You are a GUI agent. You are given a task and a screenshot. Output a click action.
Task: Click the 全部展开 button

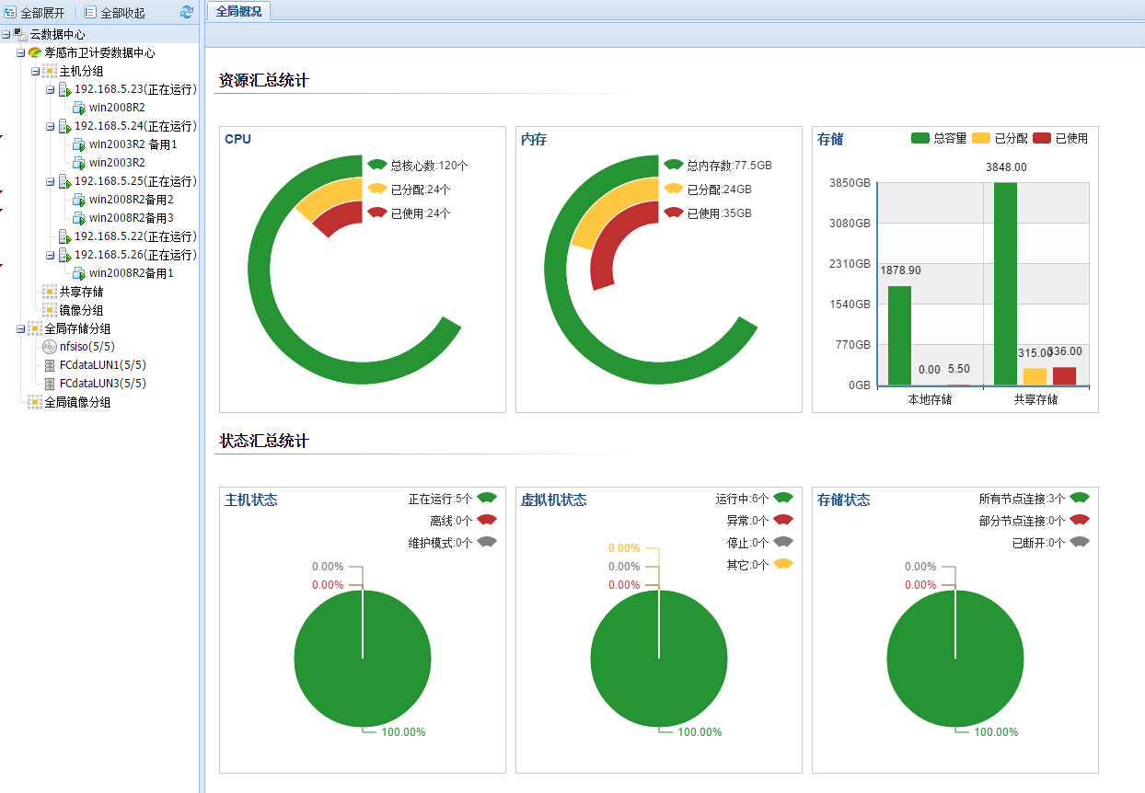tap(35, 13)
